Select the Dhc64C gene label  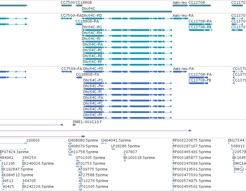click(88, 9)
